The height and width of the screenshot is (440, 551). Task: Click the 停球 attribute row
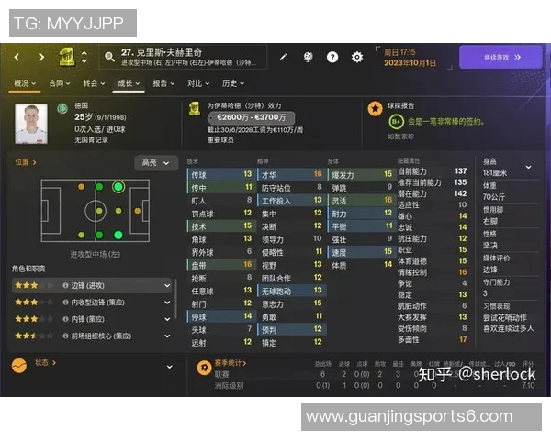220,316
